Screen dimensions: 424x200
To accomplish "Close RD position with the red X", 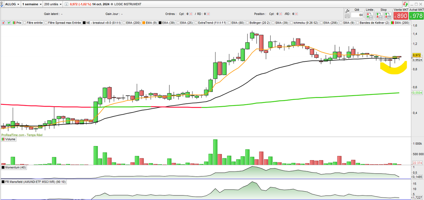I will (296, 14).
